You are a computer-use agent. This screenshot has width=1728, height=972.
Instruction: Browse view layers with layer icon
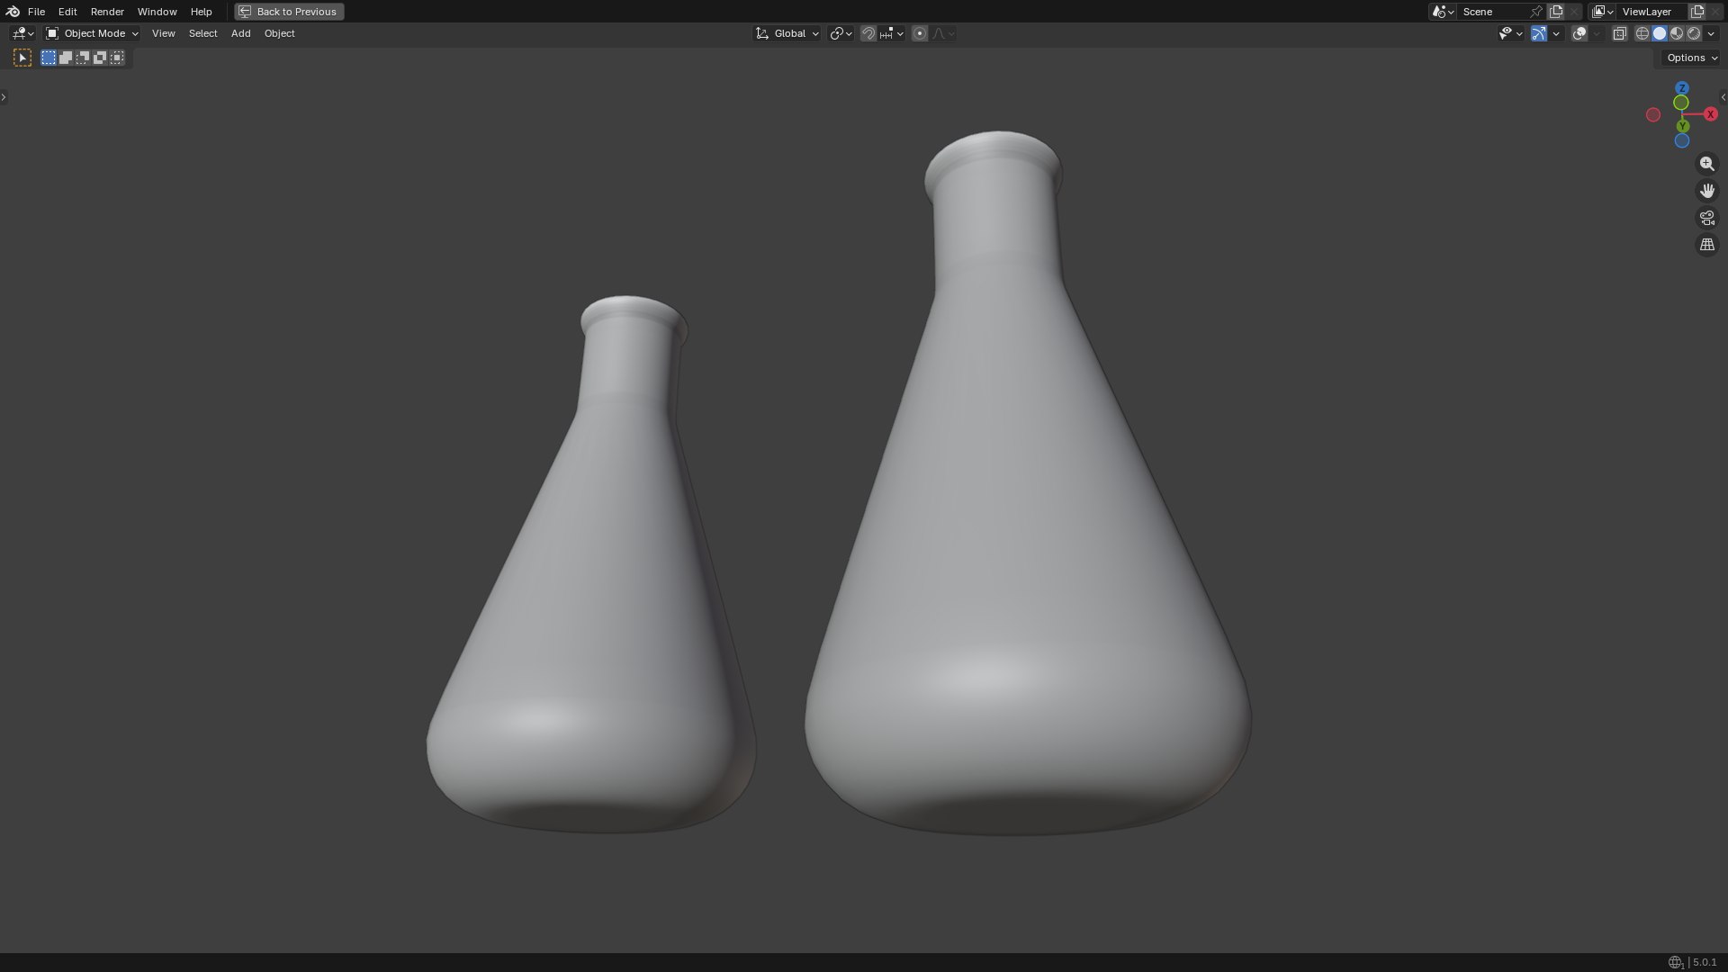click(x=1603, y=12)
